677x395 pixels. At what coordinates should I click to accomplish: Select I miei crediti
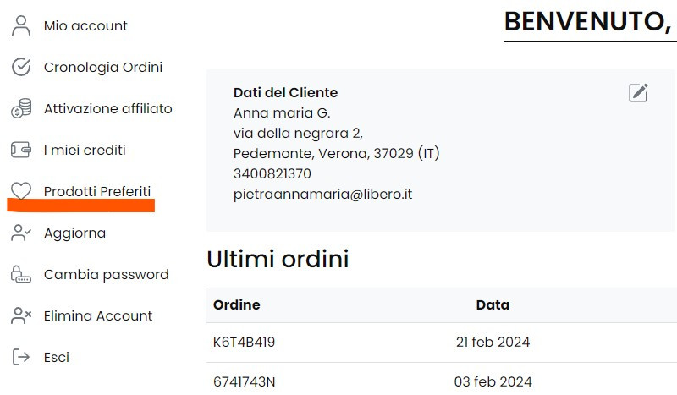pos(85,150)
